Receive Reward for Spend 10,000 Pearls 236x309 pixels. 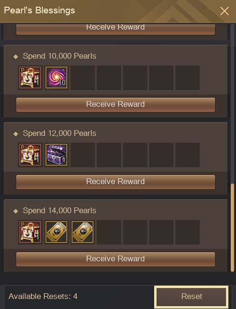click(x=116, y=104)
